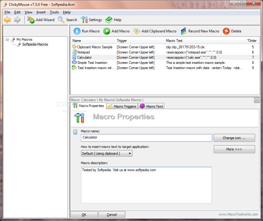Open the Insert menu
This screenshot has height=221, width=263.
(x=41, y=12)
